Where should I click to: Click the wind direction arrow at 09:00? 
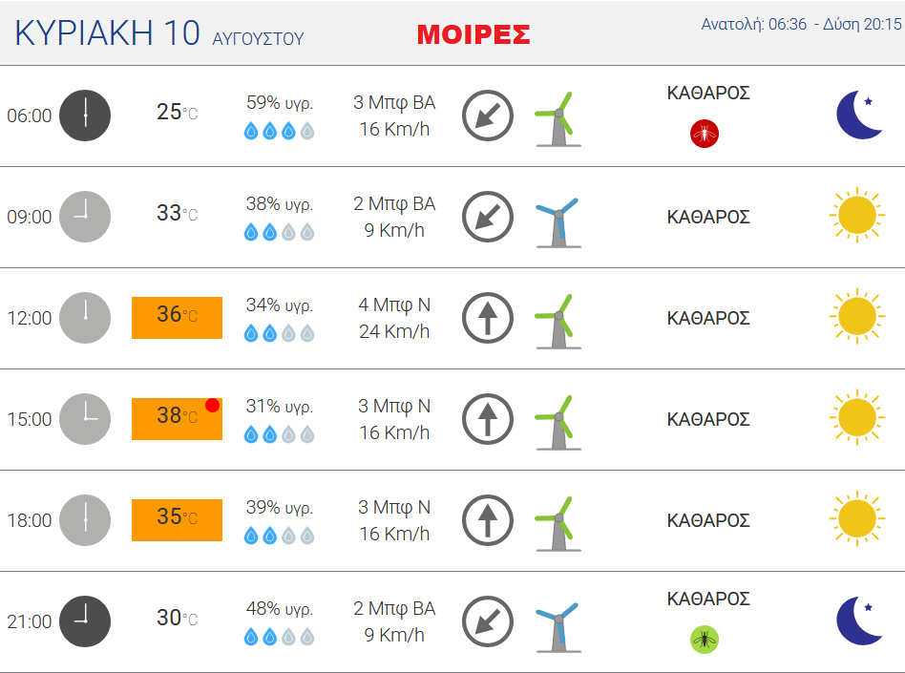488,217
